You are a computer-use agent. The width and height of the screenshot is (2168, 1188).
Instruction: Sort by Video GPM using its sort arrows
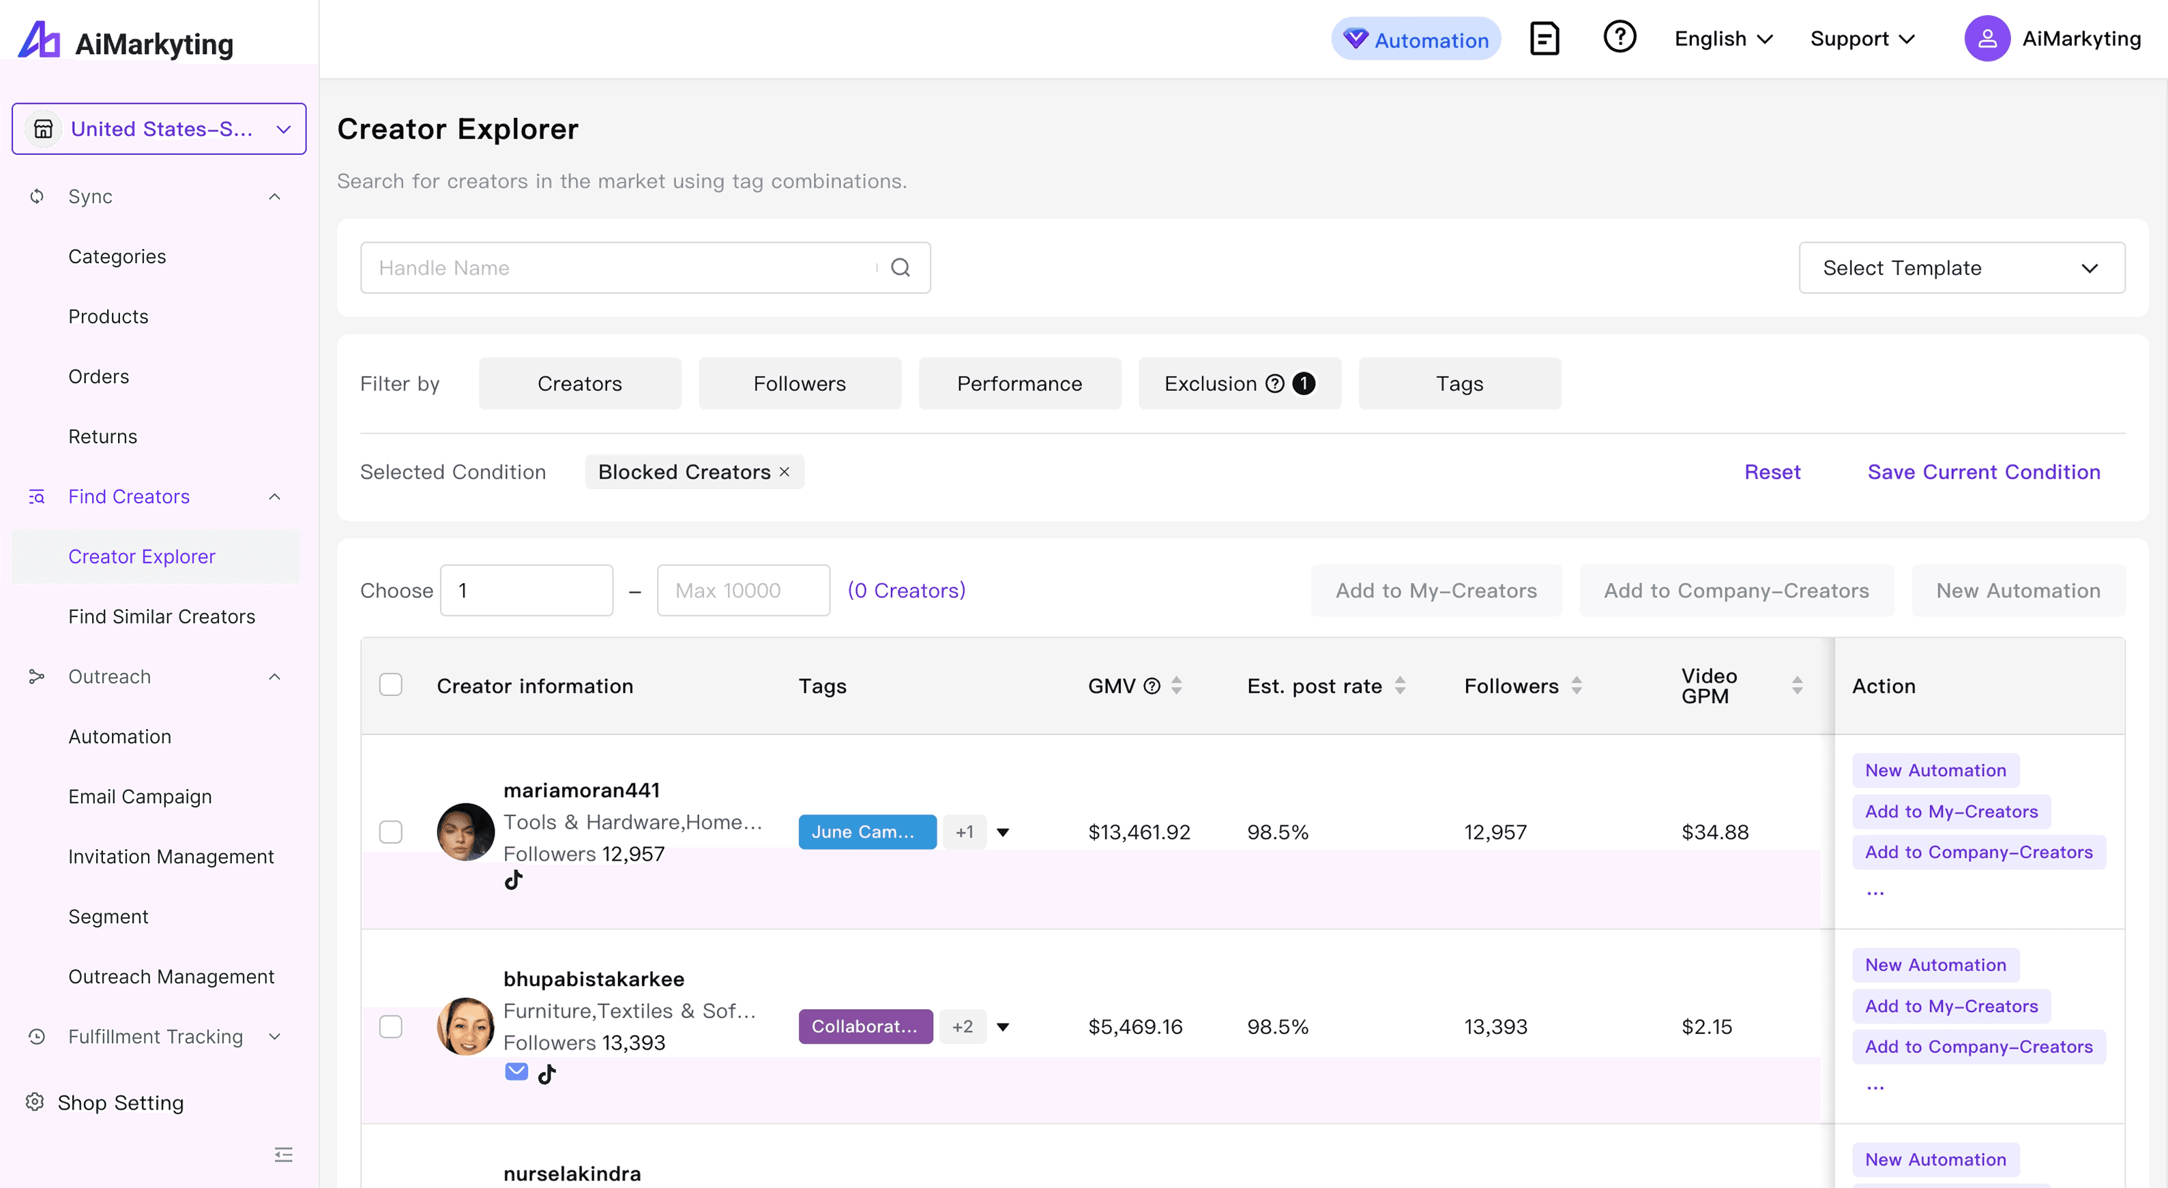(x=1797, y=685)
